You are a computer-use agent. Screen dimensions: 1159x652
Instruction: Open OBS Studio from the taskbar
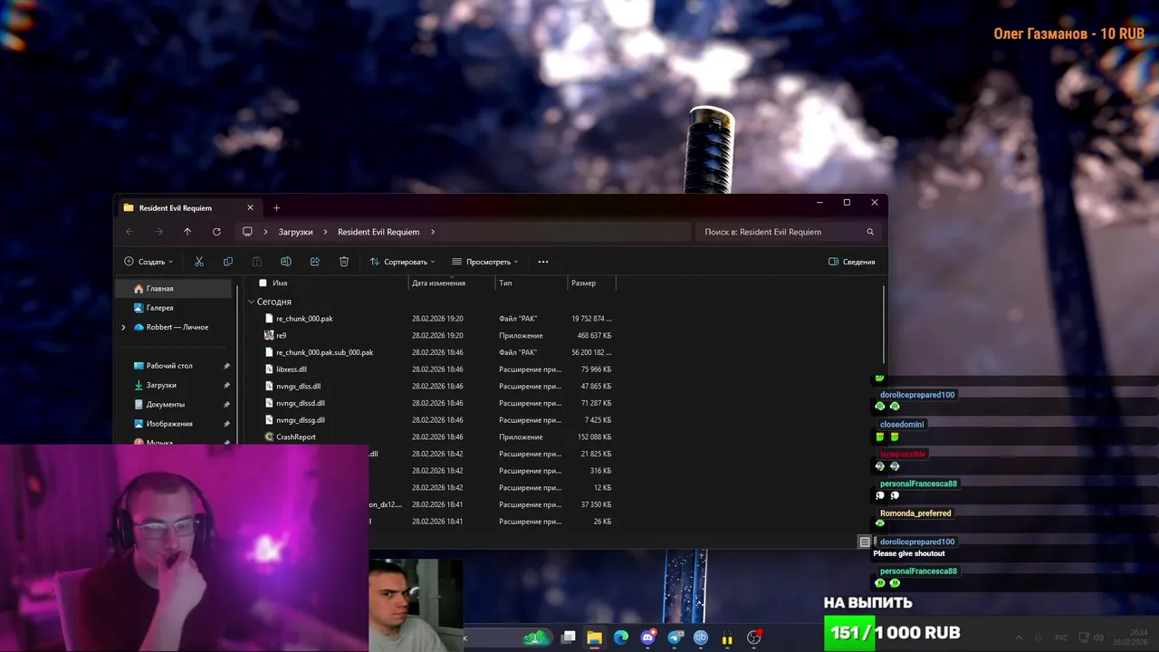click(754, 638)
